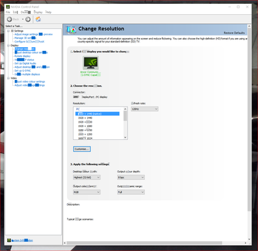Minimize the NVIDIA Control Panel window

coord(230,7)
